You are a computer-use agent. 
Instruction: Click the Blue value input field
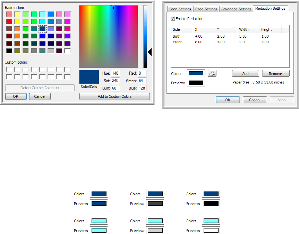tap(142, 88)
